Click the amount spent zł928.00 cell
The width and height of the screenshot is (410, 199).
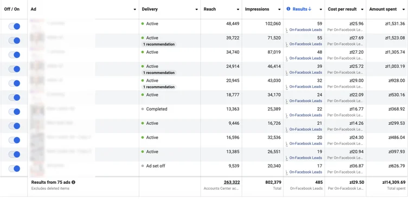click(x=396, y=81)
